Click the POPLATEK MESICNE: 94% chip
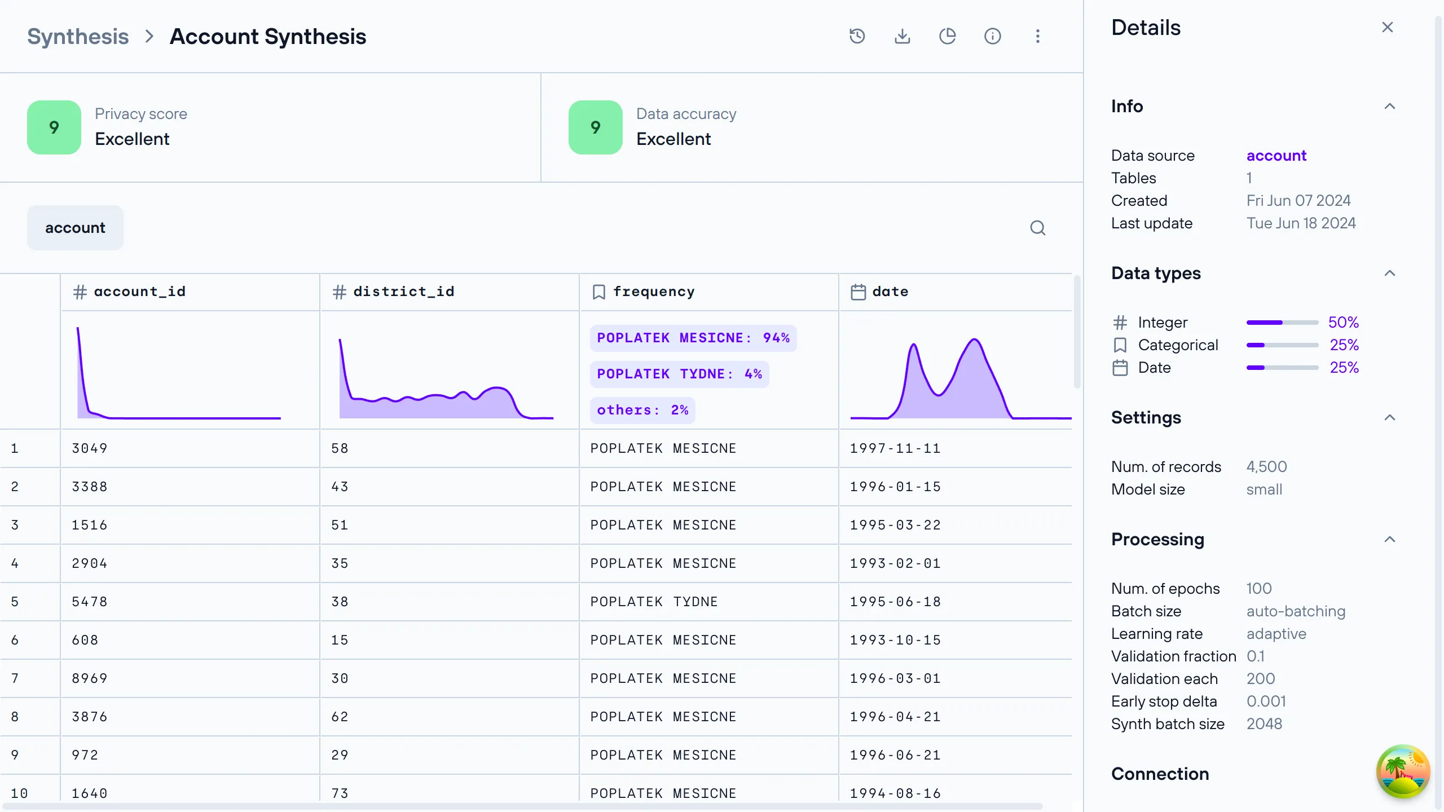The width and height of the screenshot is (1444, 812). pos(693,338)
